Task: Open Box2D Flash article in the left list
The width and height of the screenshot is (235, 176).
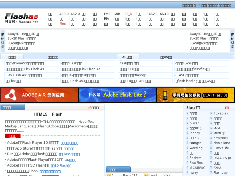Action: (22, 39)
